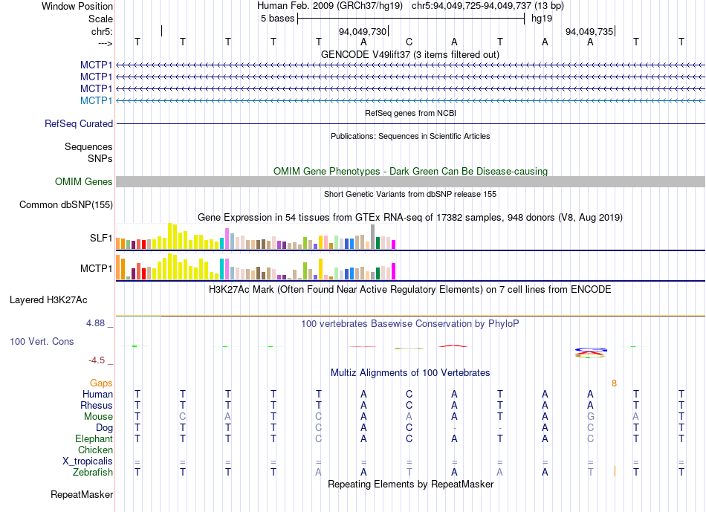The image size is (706, 512).
Task: Click '100 vertebrates Basewise Conservation by PhyloP' title
Action: click(409, 324)
